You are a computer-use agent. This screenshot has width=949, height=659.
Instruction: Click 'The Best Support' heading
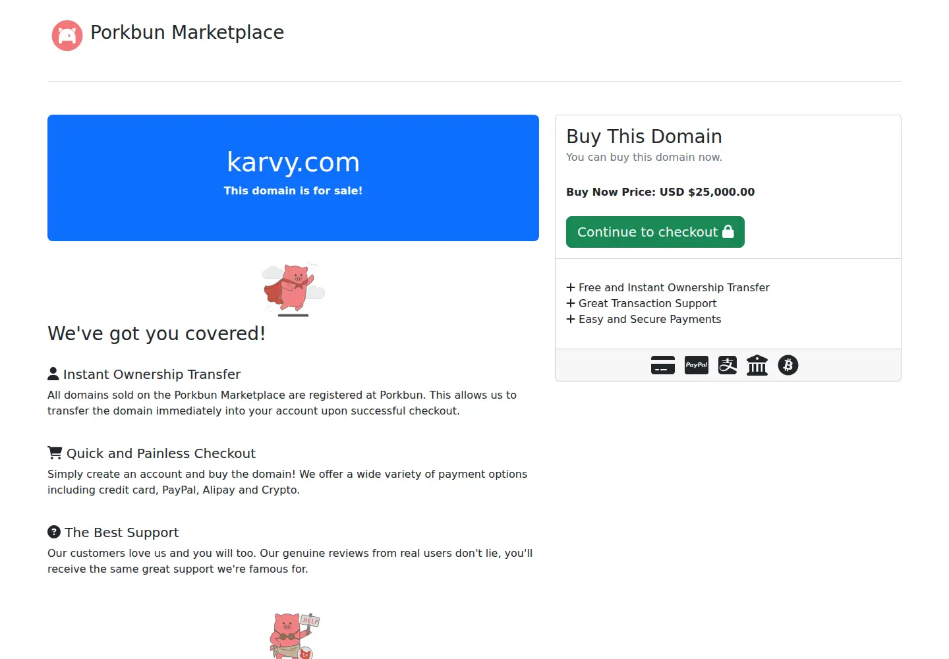122,532
